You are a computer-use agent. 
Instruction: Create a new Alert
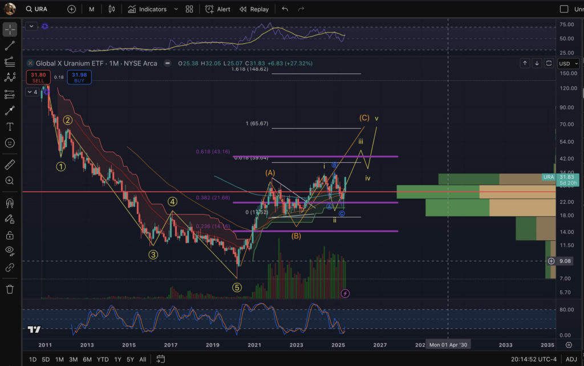coord(218,9)
